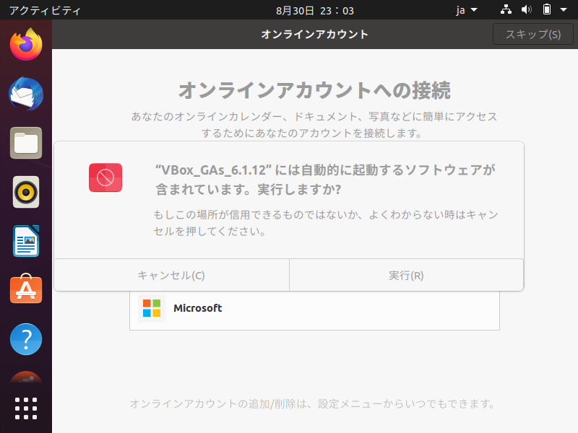Open LibreOffice Writer from the dock
The image size is (578, 433).
click(x=26, y=241)
